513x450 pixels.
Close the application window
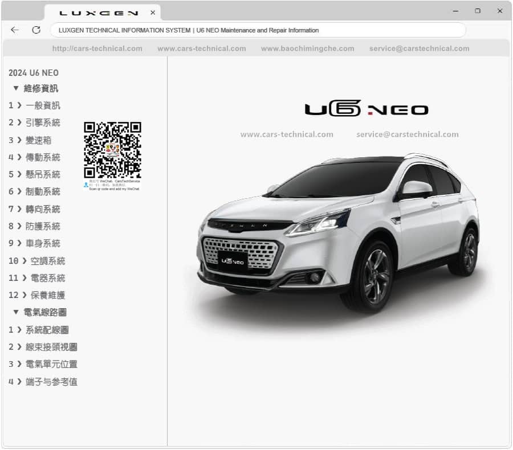tap(499, 11)
